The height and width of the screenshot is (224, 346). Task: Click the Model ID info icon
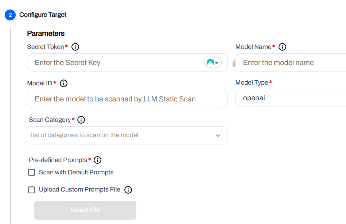63,83
